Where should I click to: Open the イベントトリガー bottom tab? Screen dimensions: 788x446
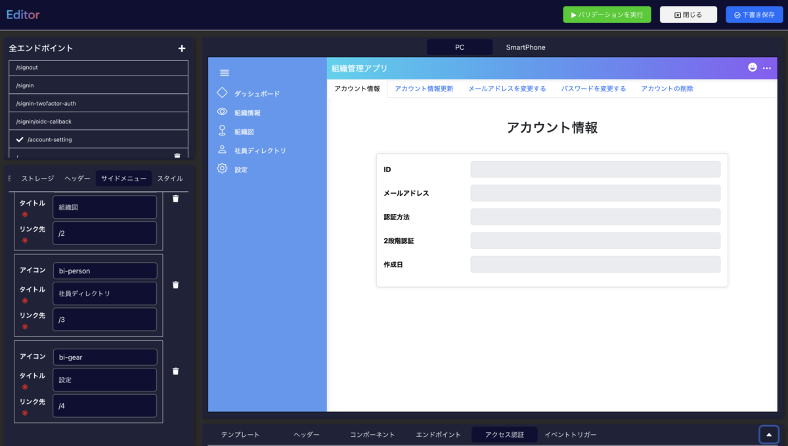571,435
